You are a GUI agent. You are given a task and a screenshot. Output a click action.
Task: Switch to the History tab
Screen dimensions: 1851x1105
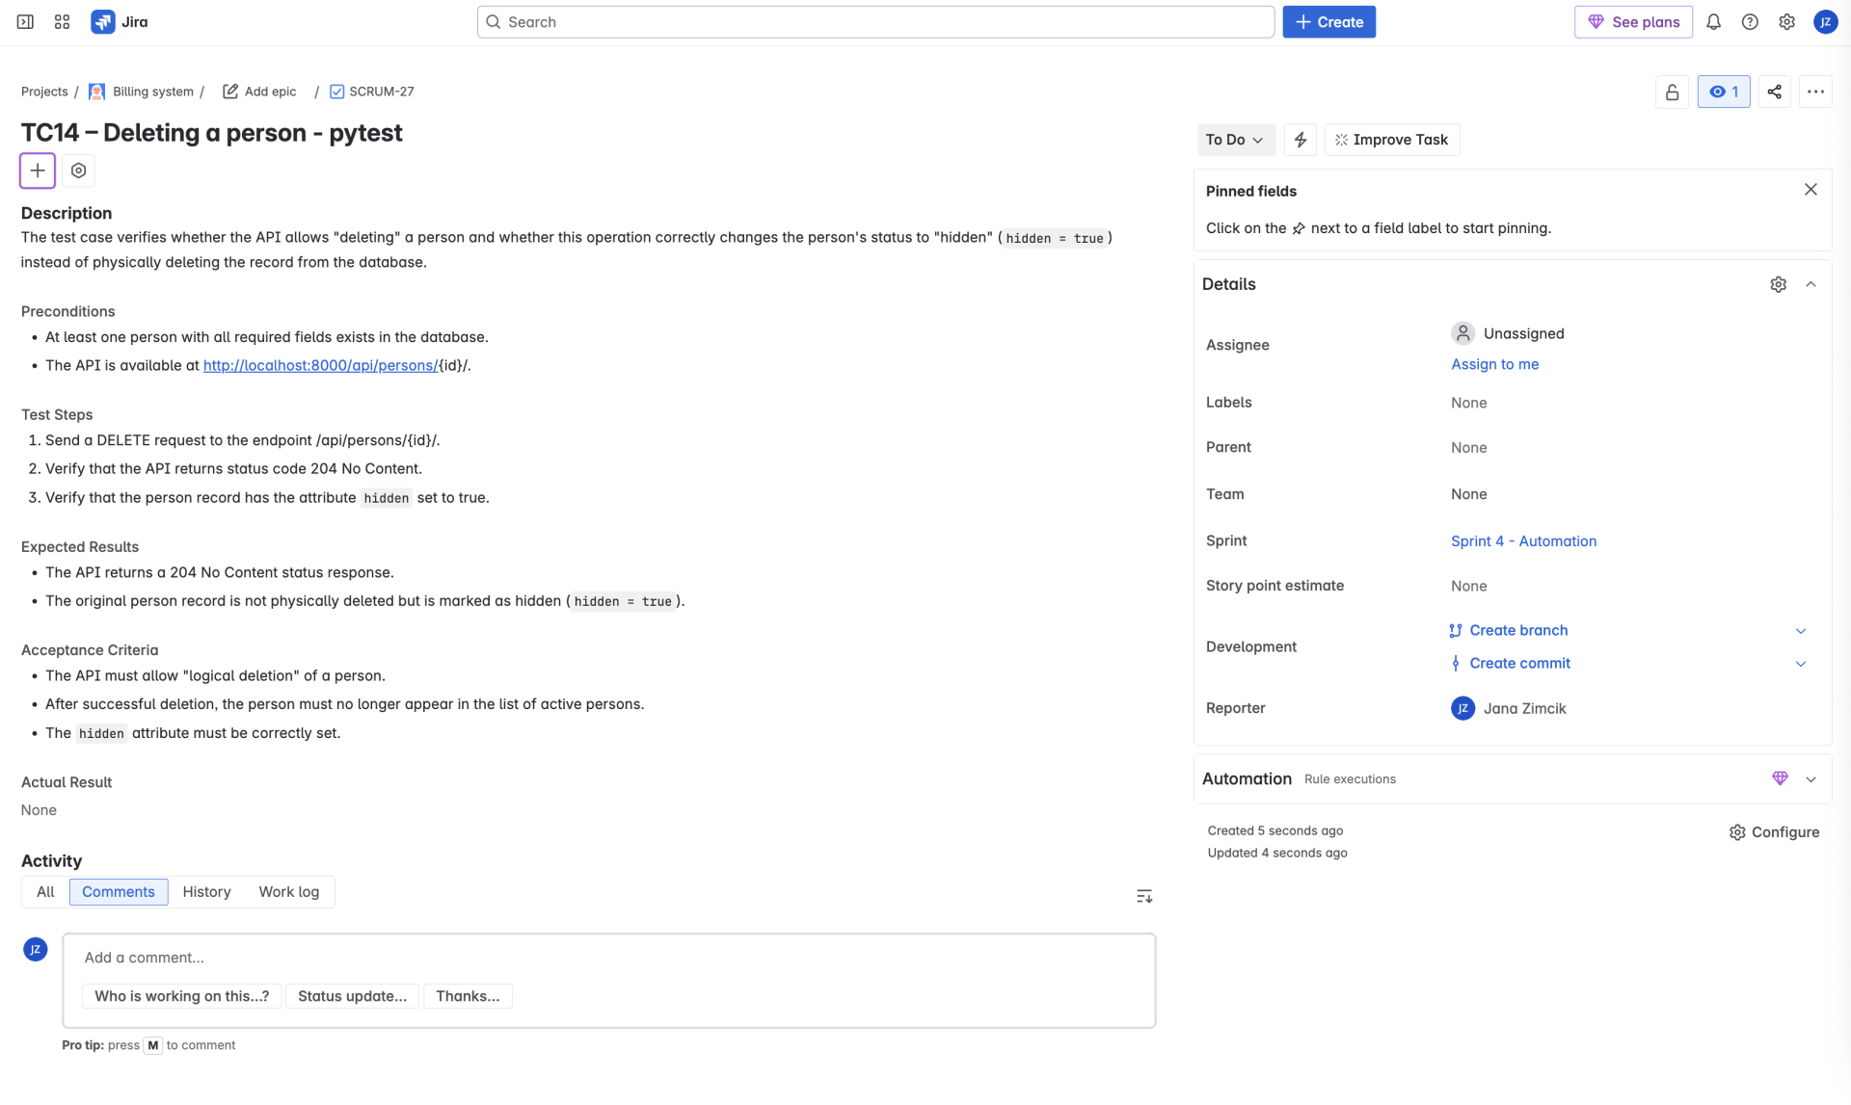click(x=206, y=892)
